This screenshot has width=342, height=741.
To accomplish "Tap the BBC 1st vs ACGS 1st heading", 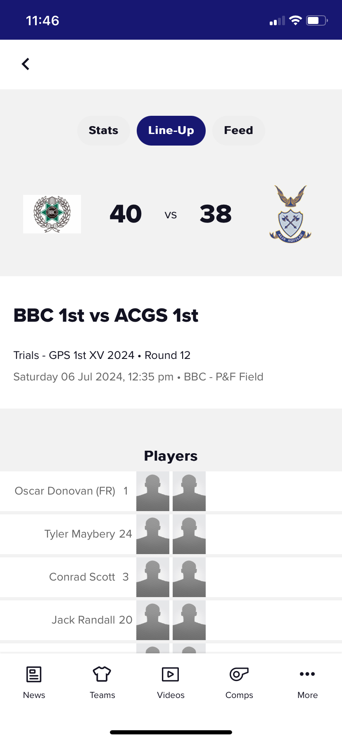I will point(106,316).
